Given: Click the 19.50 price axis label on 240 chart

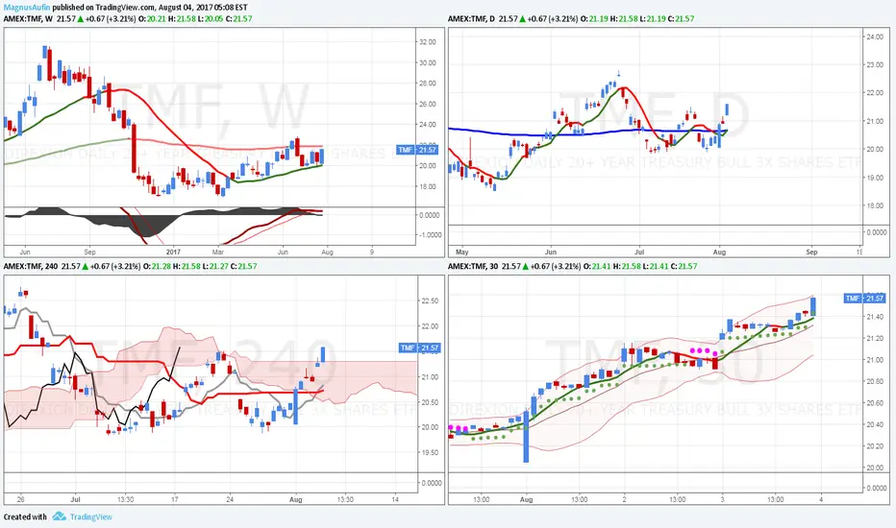Looking at the screenshot, I should coord(430,453).
